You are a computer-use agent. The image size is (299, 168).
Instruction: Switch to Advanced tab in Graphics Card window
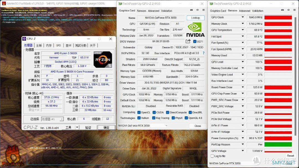pos(153,11)
